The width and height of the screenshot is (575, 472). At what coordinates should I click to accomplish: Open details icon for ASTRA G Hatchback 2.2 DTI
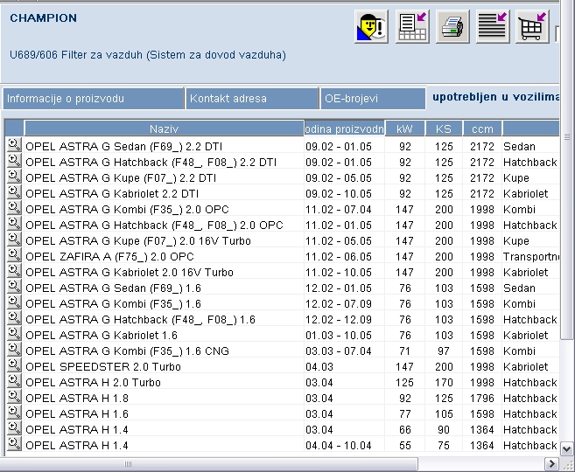pos(14,161)
